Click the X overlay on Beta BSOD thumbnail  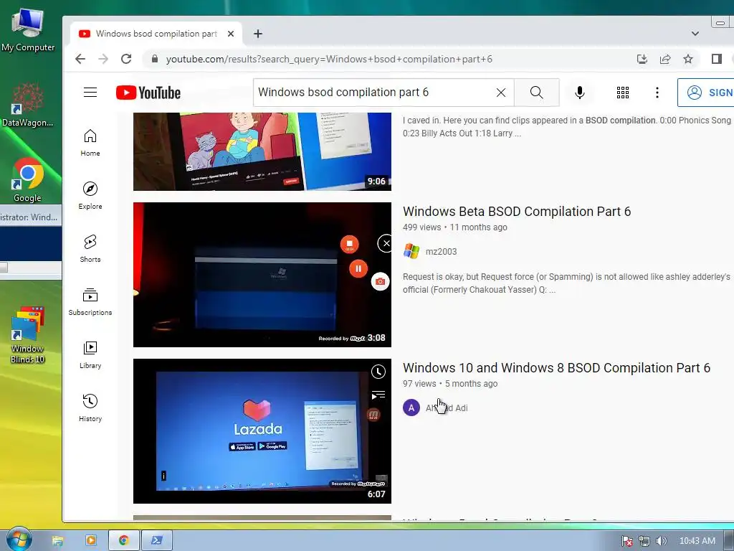(x=386, y=243)
